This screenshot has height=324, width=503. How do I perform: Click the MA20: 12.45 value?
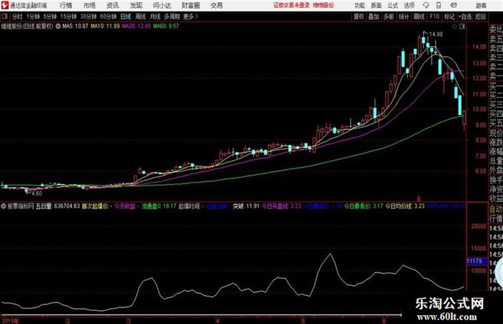tap(136, 26)
